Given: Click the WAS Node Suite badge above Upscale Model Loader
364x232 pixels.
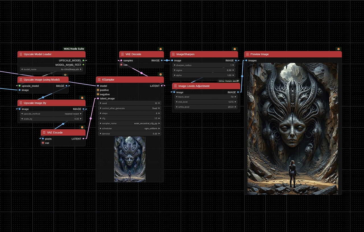Looking at the screenshot, I should pyautogui.click(x=74, y=49).
